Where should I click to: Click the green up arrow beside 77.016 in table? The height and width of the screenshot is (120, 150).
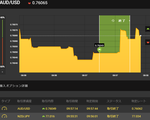point(43,116)
